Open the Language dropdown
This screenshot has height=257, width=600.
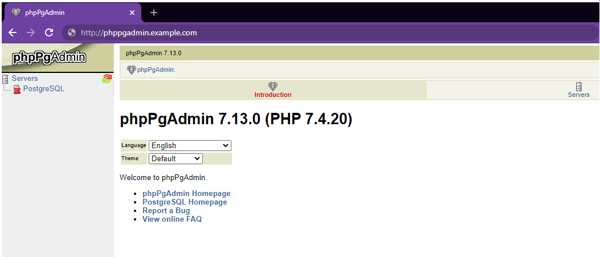(190, 146)
